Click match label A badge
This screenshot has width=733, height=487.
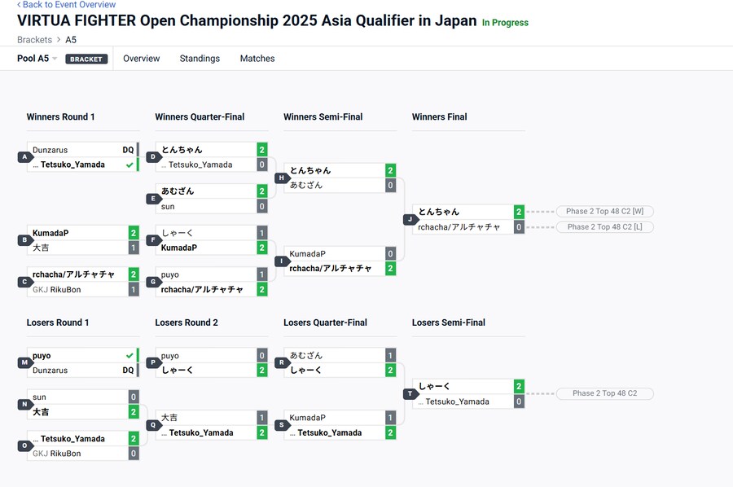[24, 157]
